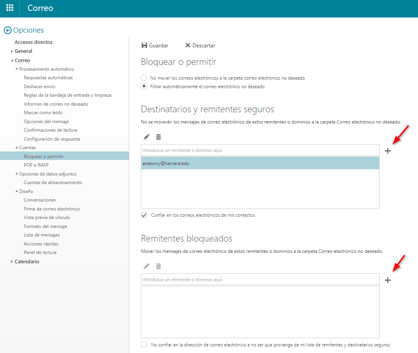
Task: Open Configuración de respuesta
Action: point(52,139)
